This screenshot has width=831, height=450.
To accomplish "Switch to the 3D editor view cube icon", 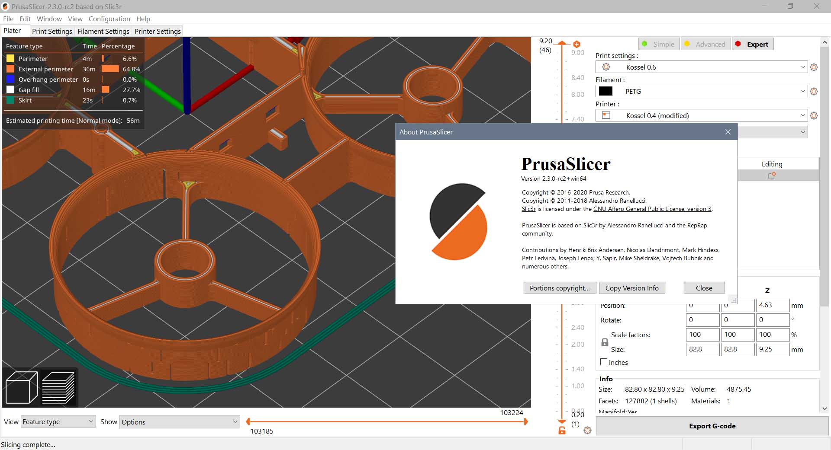I will point(22,387).
